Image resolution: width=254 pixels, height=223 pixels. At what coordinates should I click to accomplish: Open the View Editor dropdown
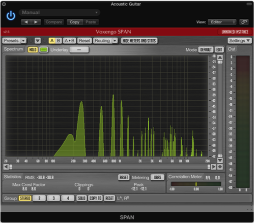(x=222, y=22)
